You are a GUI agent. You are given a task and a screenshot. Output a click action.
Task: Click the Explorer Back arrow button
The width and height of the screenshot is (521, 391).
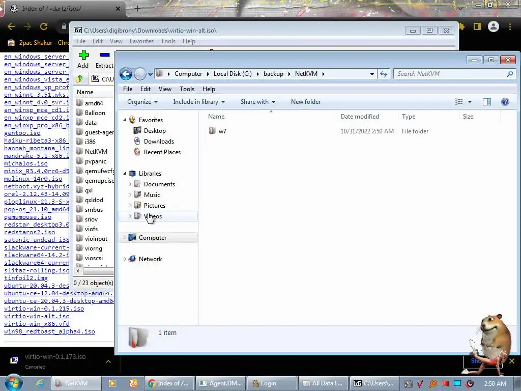(126, 74)
